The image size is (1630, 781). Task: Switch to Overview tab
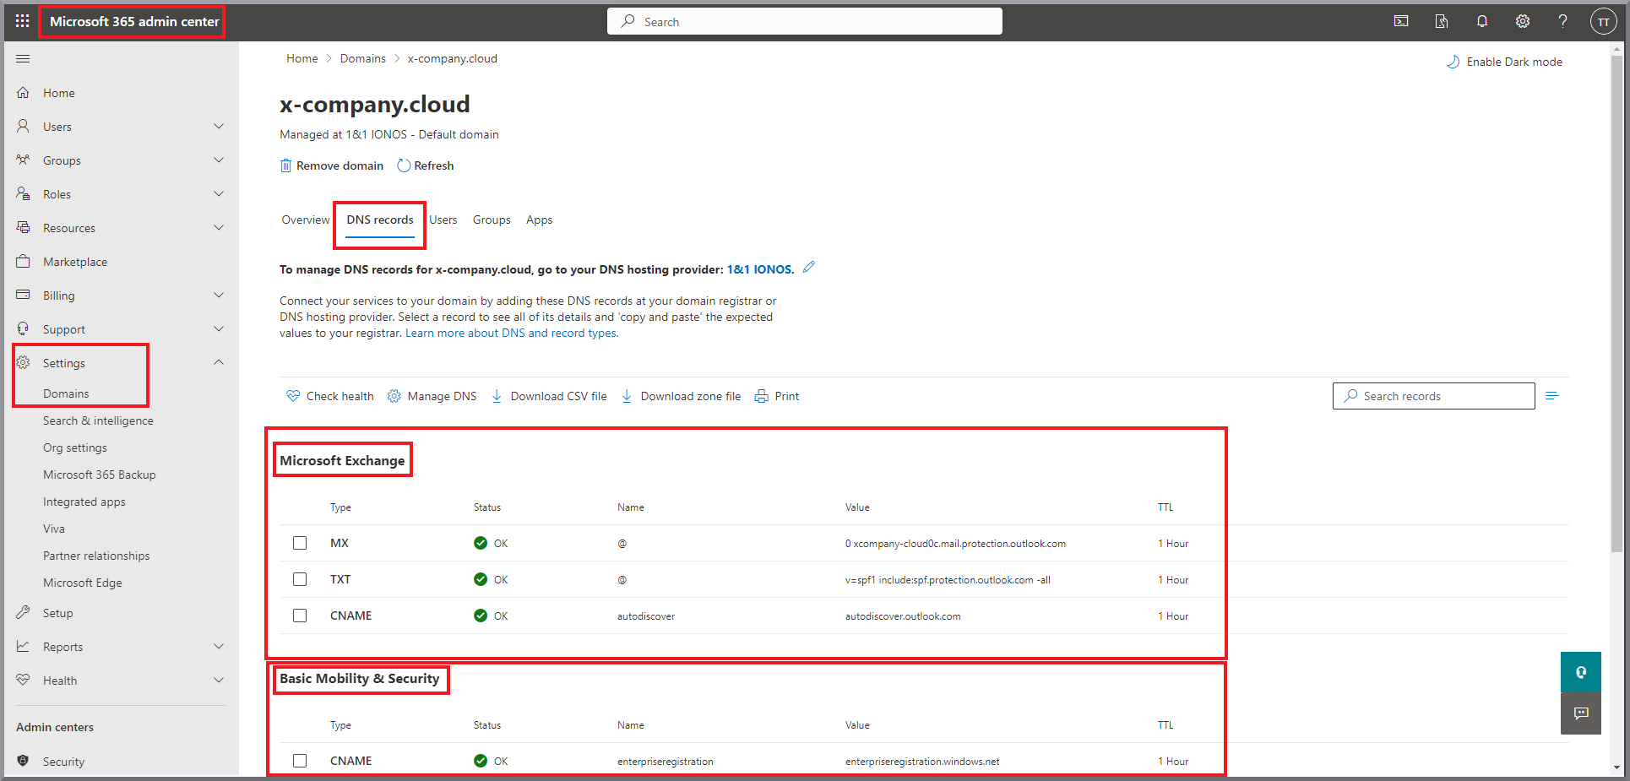[x=306, y=220]
